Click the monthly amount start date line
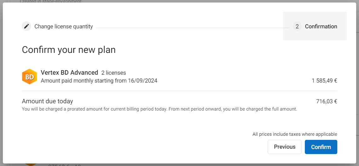 (x=99, y=81)
